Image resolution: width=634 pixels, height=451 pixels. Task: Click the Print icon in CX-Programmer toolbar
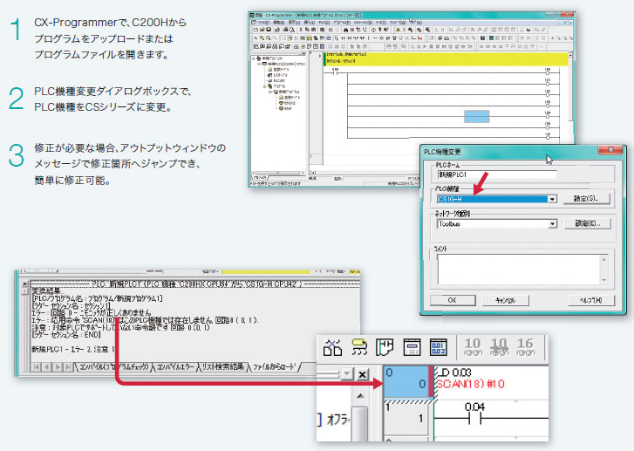coord(286,30)
